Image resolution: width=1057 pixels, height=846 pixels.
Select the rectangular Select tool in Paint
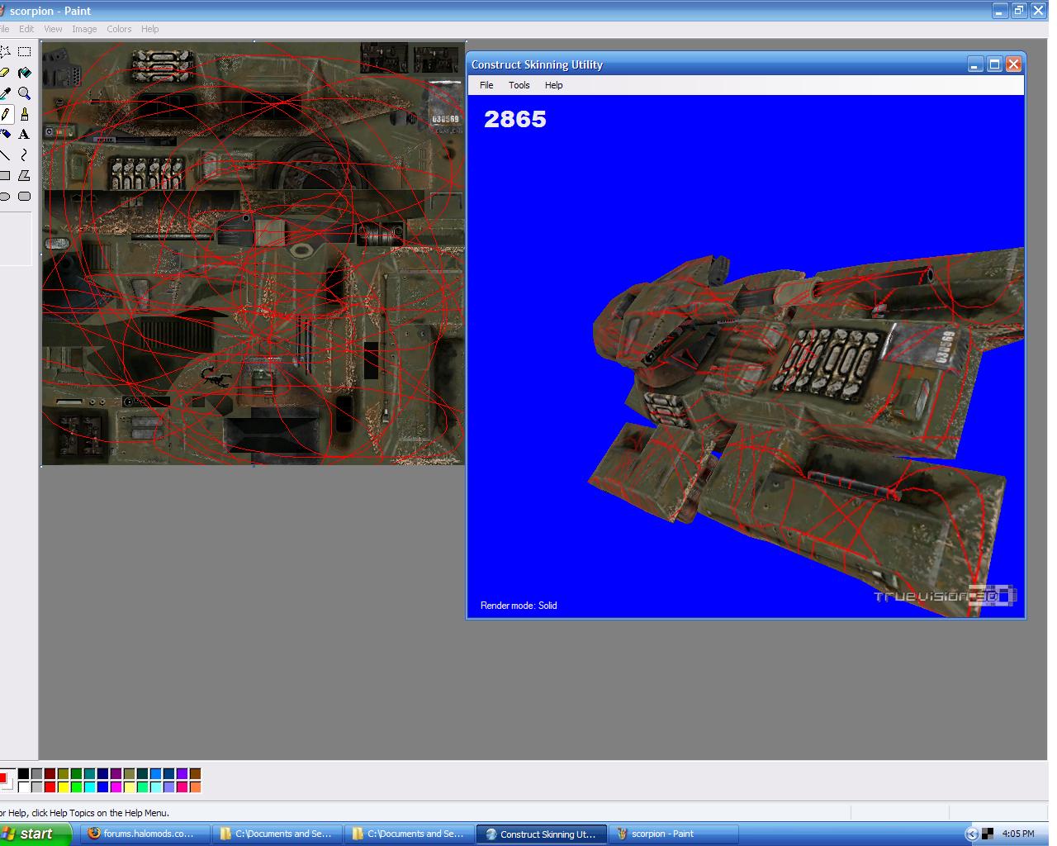pos(24,52)
